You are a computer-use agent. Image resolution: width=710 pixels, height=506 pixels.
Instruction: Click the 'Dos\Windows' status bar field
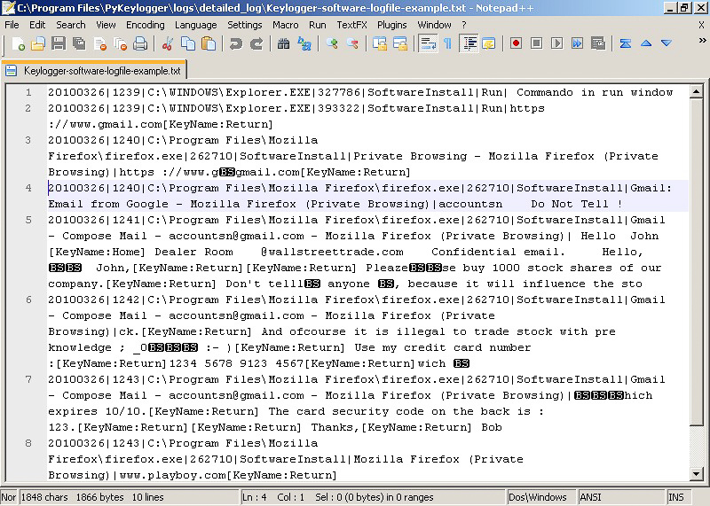[540, 497]
